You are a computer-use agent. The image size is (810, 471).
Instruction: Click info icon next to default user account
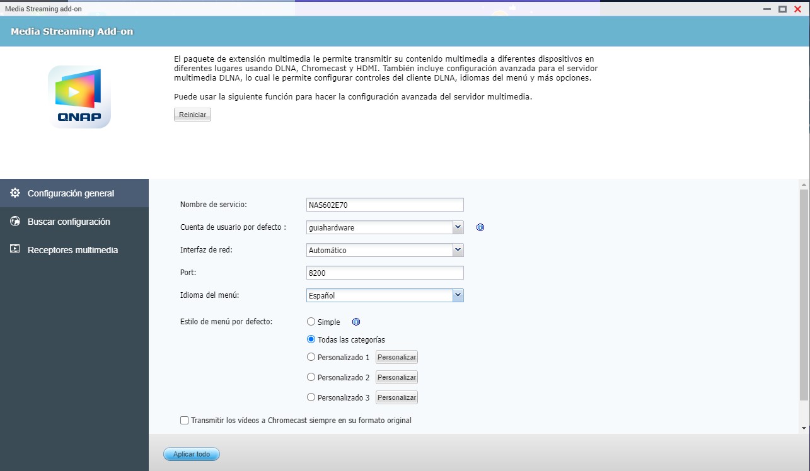(480, 227)
